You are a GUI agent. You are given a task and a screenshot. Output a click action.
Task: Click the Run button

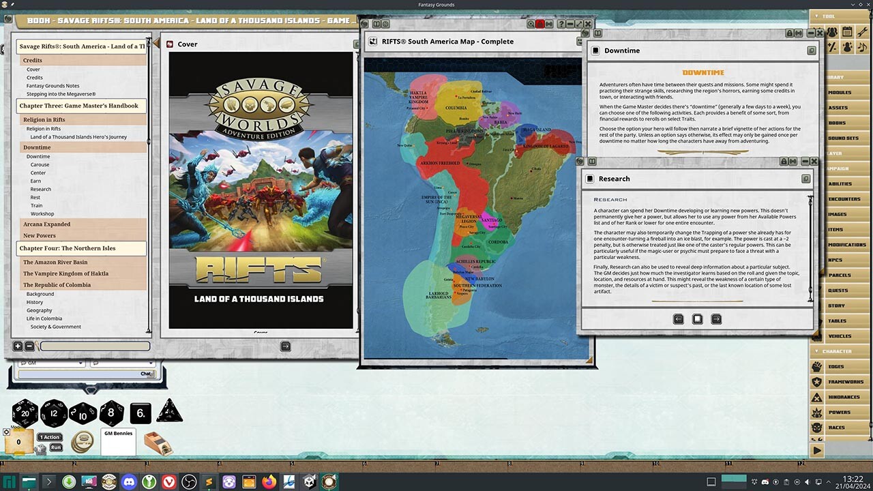click(x=56, y=447)
